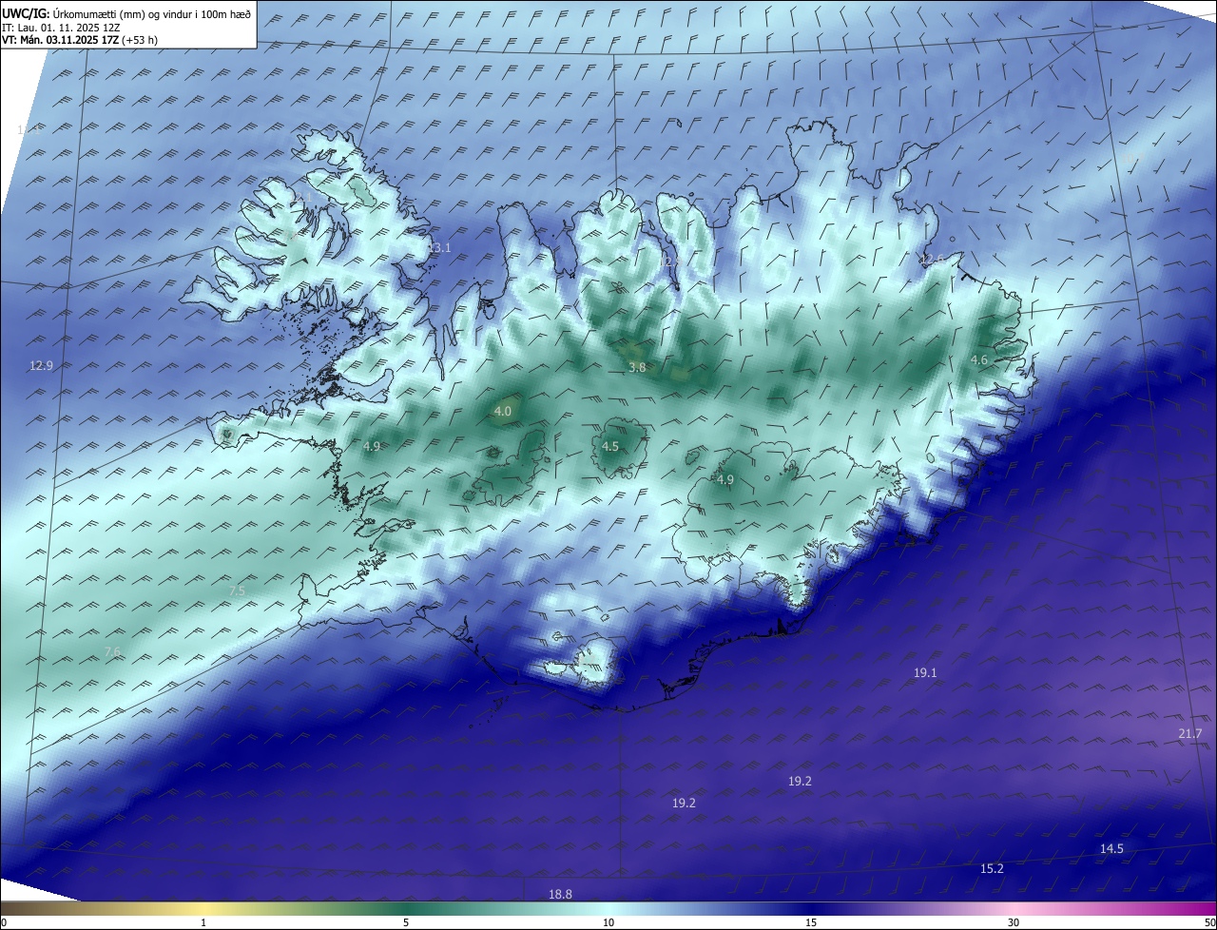Click the 4.5 value label inside the glacier outline

(x=610, y=446)
